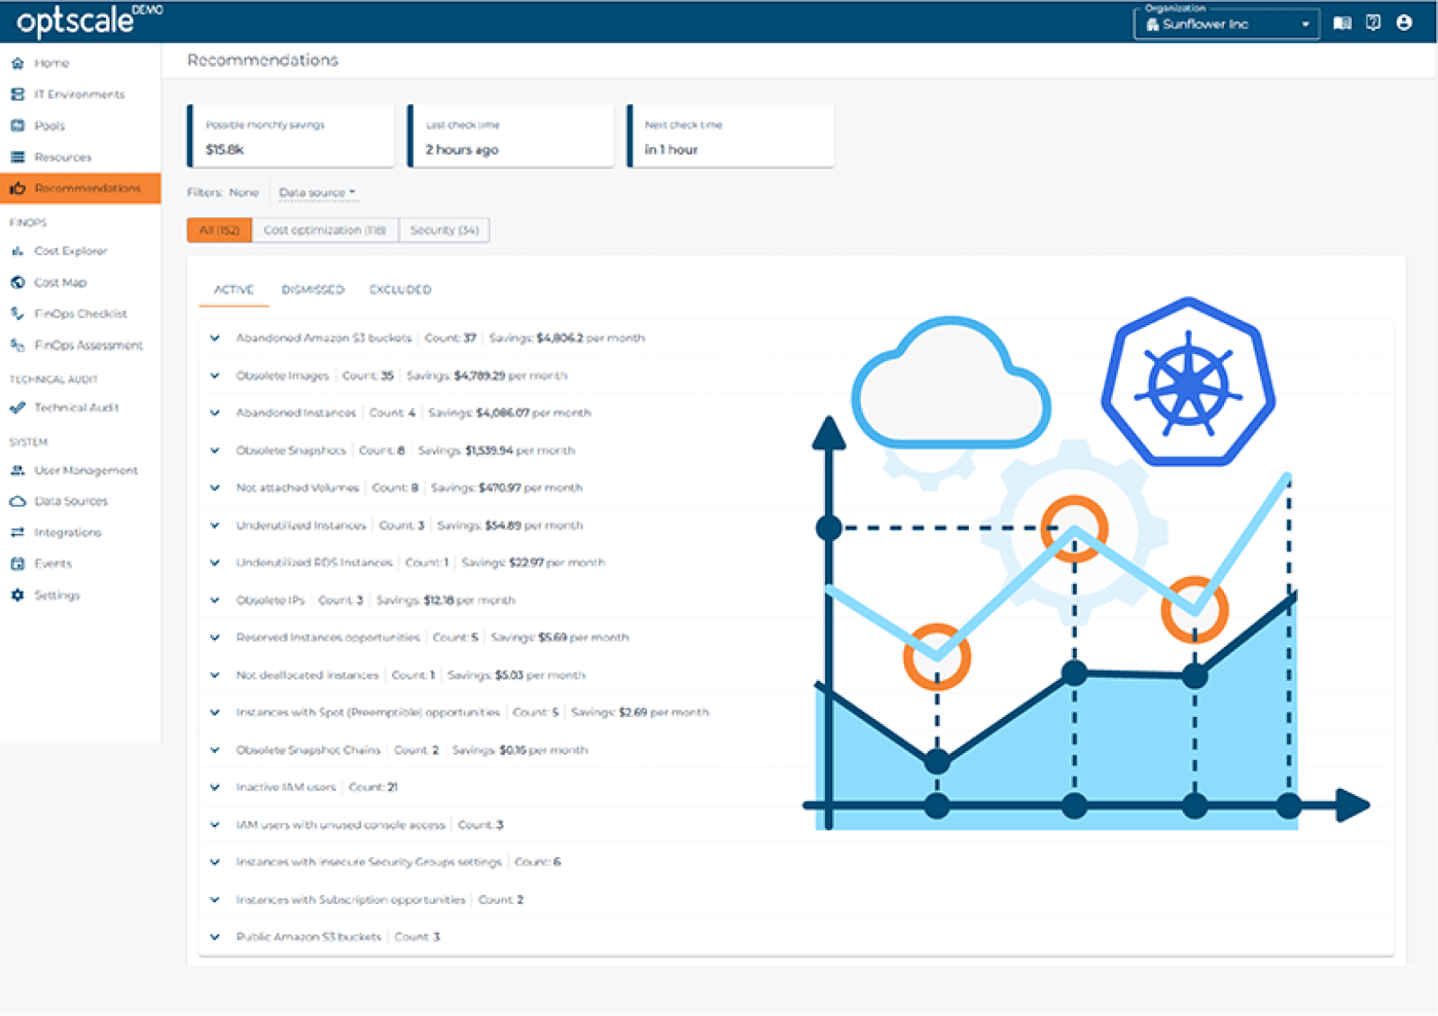Expand Underutilized RDS Instances row
Screen dimensions: 1438x1016
click(215, 563)
